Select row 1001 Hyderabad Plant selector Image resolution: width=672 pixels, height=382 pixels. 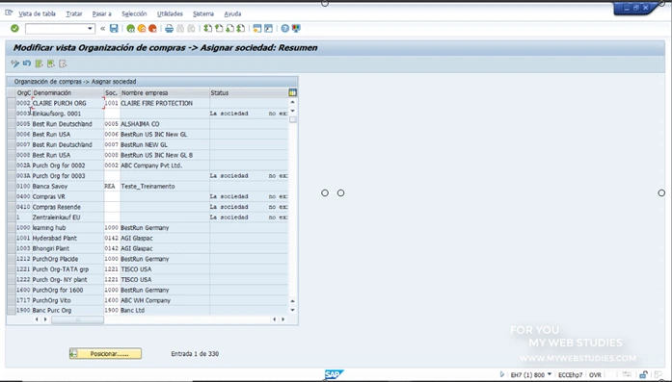tap(12, 238)
